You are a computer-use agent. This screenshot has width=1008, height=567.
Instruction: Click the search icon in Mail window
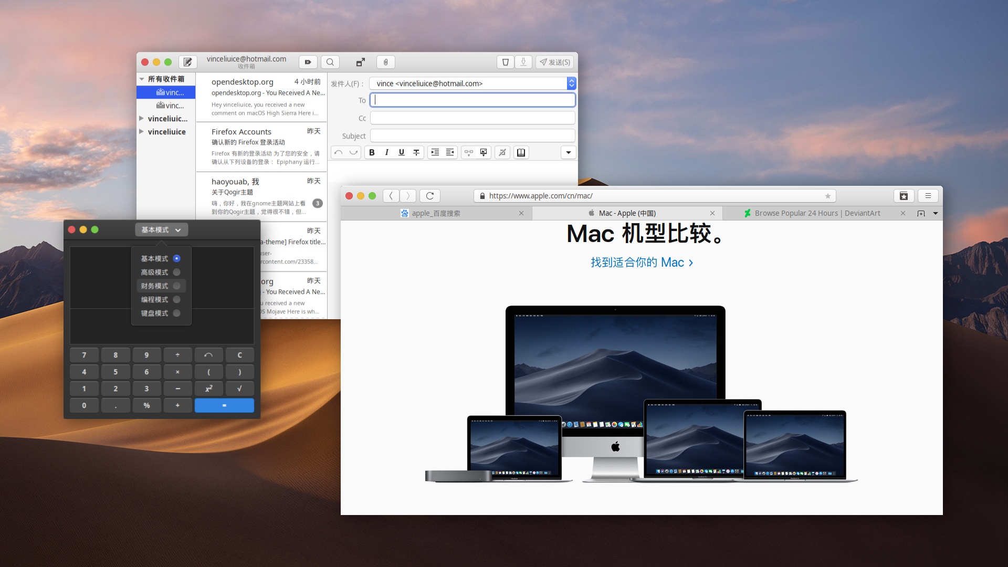pos(330,61)
